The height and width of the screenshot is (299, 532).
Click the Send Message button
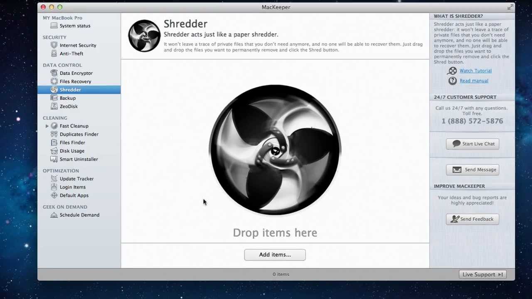pyautogui.click(x=473, y=169)
